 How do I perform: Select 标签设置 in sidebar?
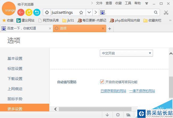click(15, 69)
